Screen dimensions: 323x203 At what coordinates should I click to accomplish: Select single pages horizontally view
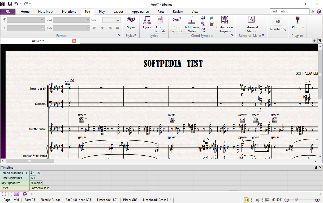(x=257, y=200)
